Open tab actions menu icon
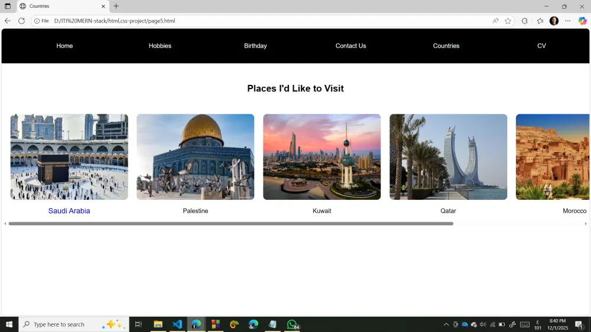The height and width of the screenshot is (332, 591). 8,6
